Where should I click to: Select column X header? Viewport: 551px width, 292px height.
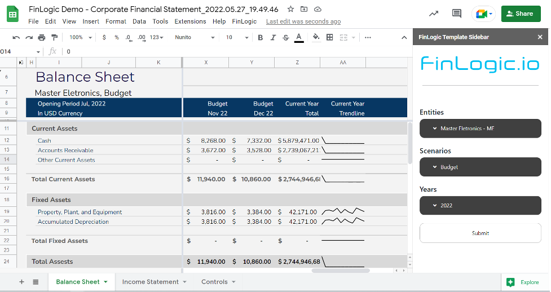[206, 63]
